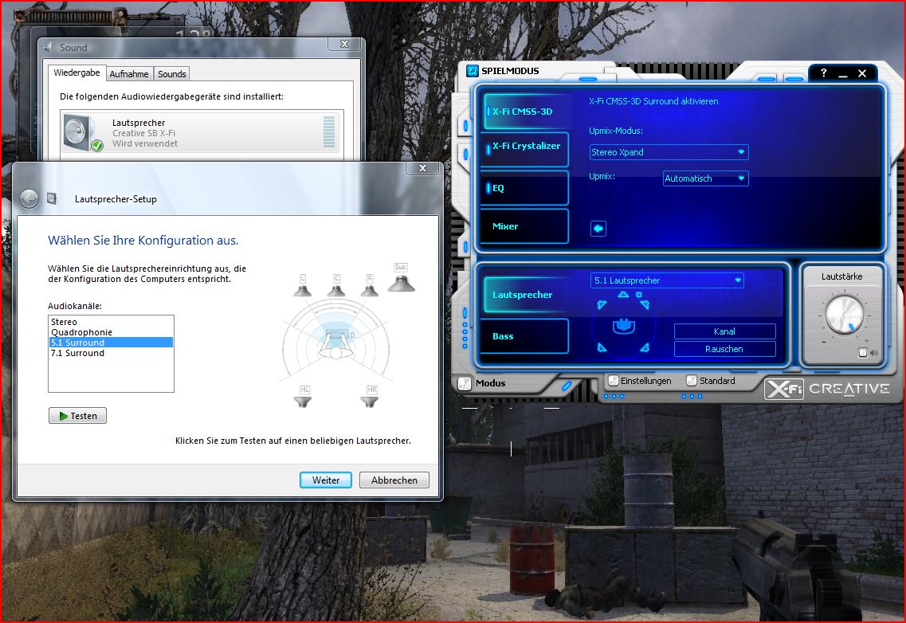Viewport: 906px width, 623px height.
Task: Select 7.1 Surround in Audiokanäle list
Action: [x=111, y=353]
